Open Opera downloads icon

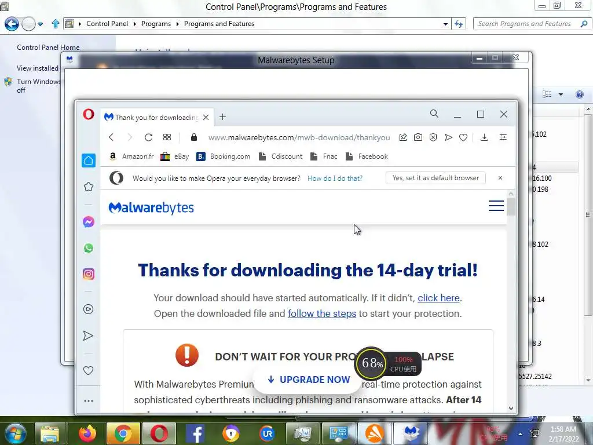pyautogui.click(x=484, y=137)
